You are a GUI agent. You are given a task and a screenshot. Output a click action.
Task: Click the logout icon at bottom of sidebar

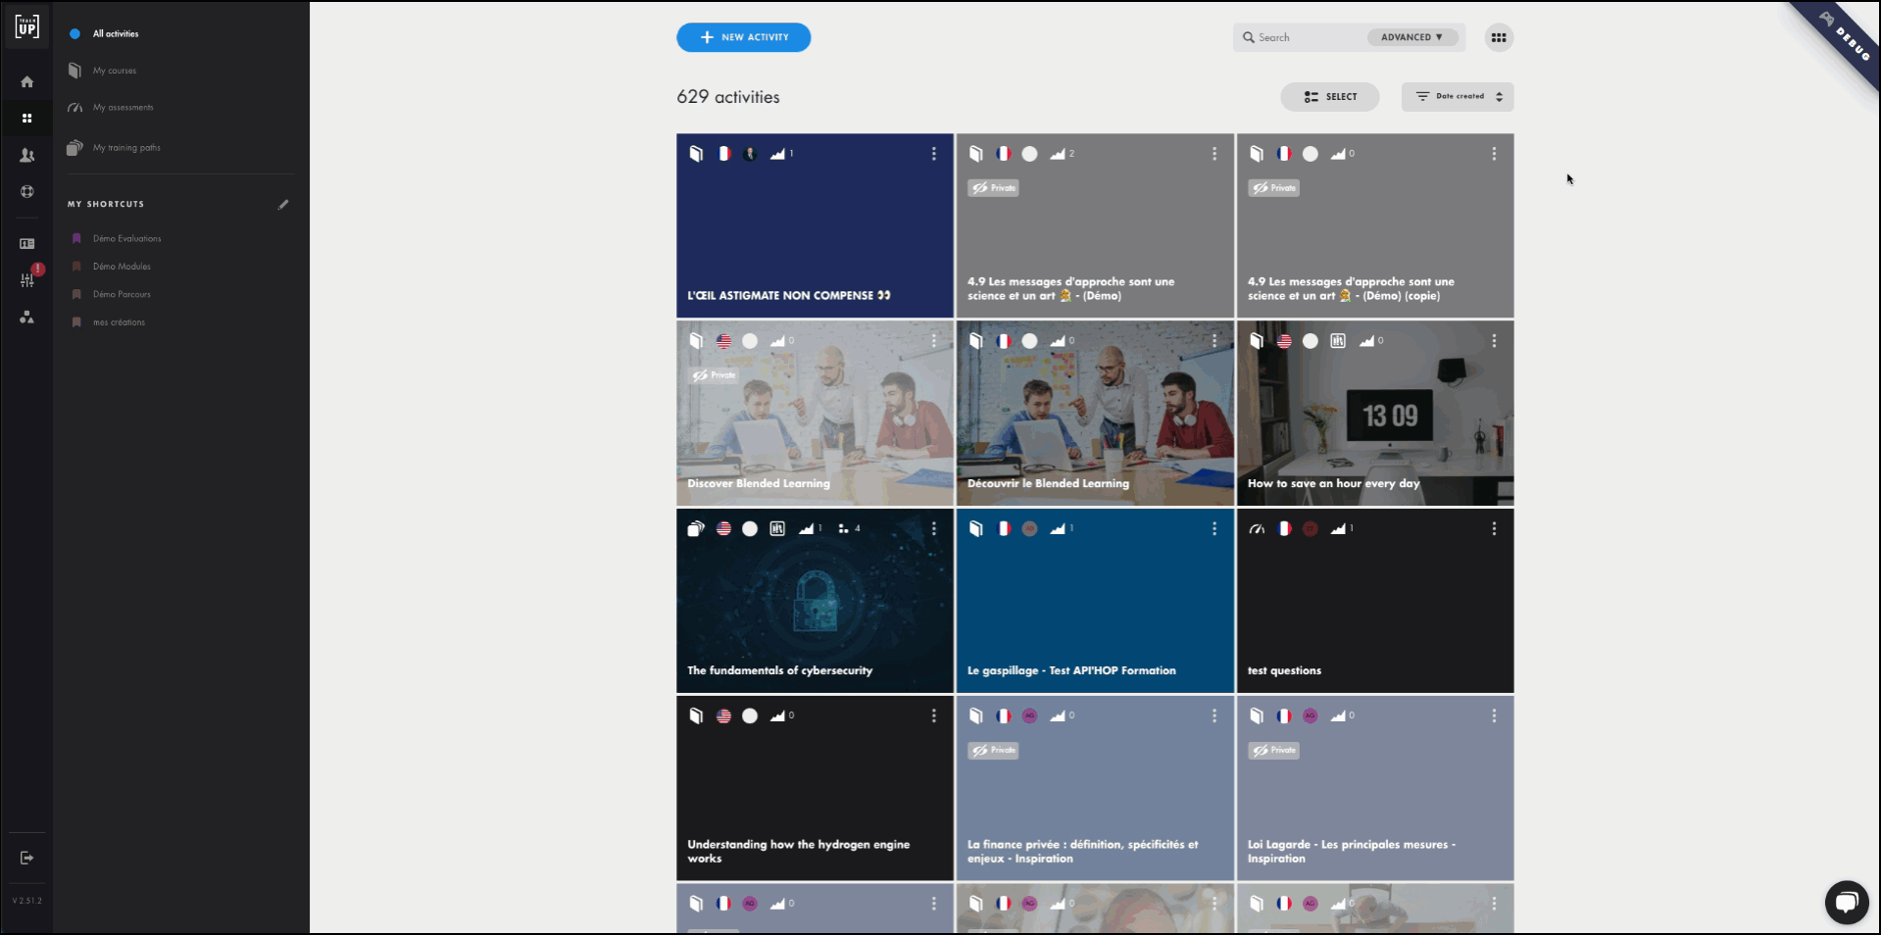click(26, 858)
